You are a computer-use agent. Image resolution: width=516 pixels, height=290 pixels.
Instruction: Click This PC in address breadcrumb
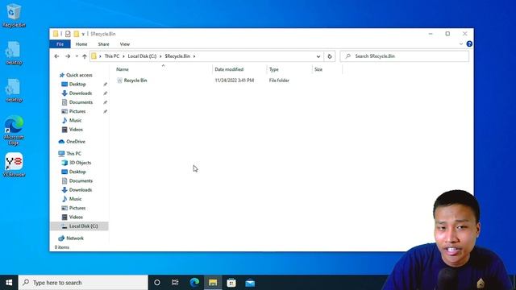[112, 56]
